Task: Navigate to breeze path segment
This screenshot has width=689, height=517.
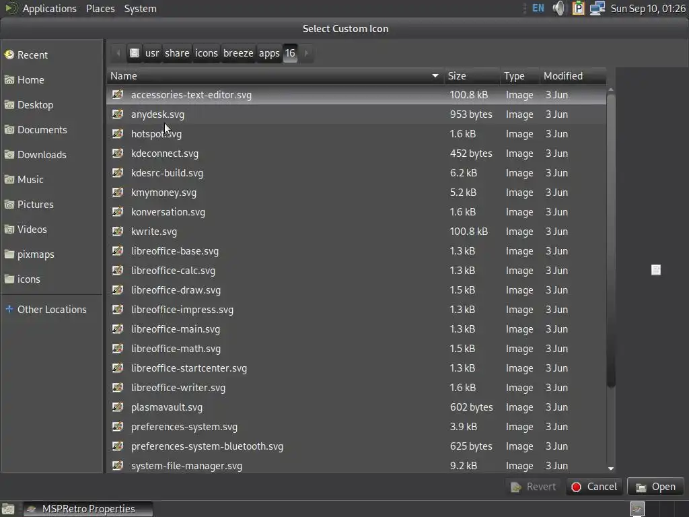Action: click(x=238, y=53)
